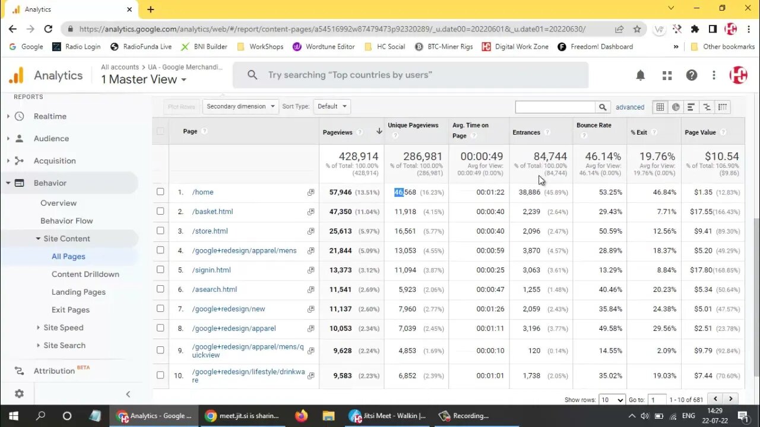Image resolution: width=760 pixels, height=427 pixels.
Task: Click Analytics top search bar
Action: point(410,75)
